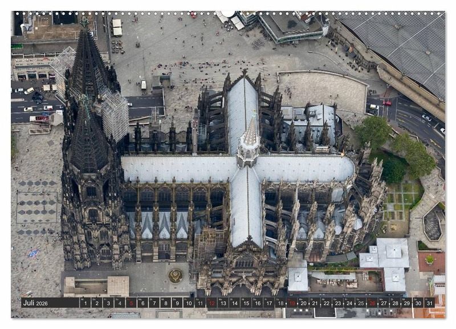Select day 31 in the calendar strip
Viewport: 456px width, 329px height.
(x=430, y=303)
